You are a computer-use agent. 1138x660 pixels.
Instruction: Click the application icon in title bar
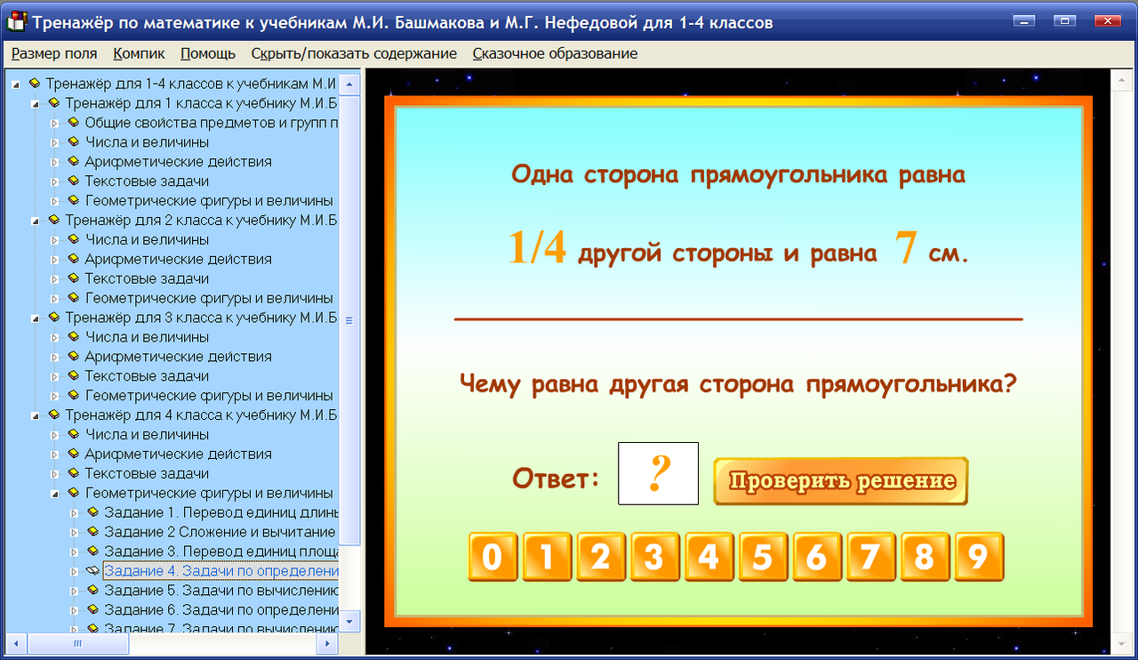point(17,21)
